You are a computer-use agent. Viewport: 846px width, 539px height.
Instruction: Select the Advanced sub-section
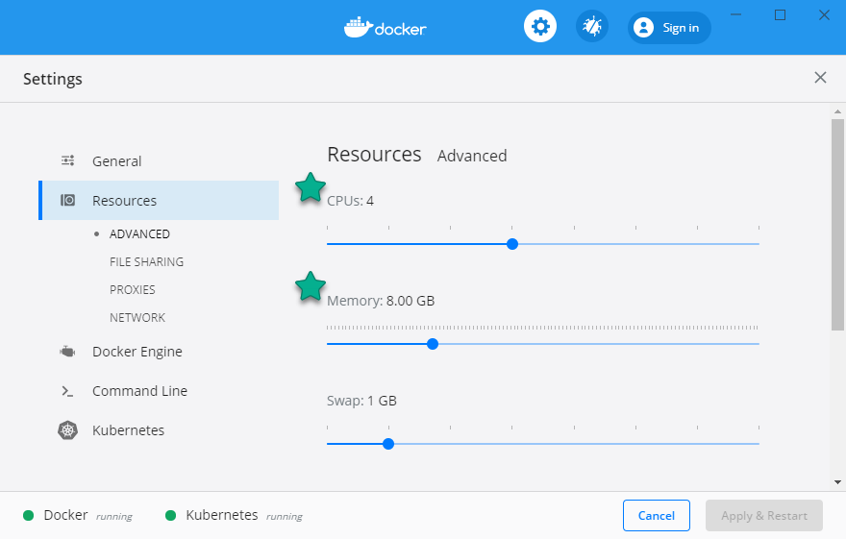tap(139, 233)
